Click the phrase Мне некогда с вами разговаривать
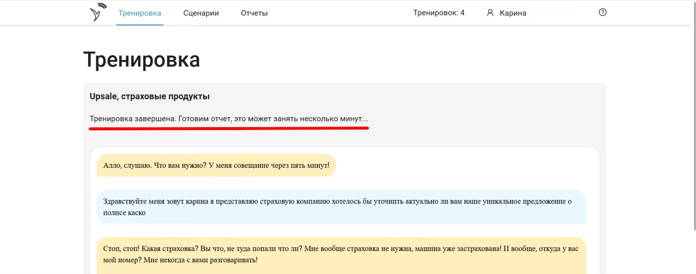The width and height of the screenshot is (696, 274). click(x=201, y=260)
